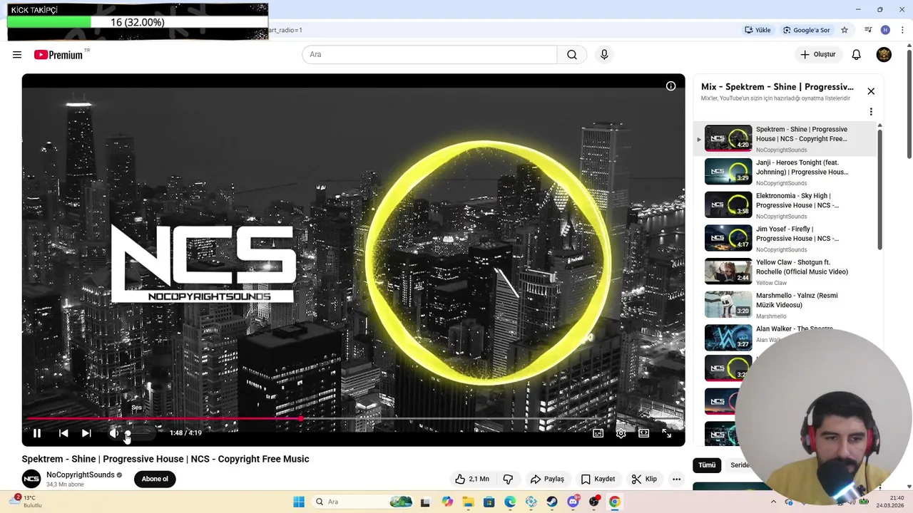This screenshot has width=913, height=513.
Task: Open the weather widget showing 13°C
Action: coord(27,502)
